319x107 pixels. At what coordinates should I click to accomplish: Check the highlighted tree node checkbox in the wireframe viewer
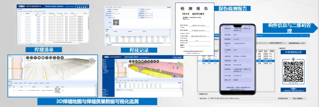(13, 69)
